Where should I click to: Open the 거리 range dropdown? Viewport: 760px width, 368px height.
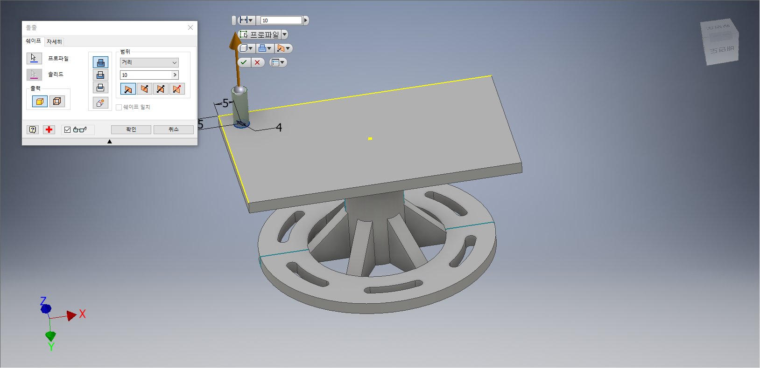tap(149, 62)
